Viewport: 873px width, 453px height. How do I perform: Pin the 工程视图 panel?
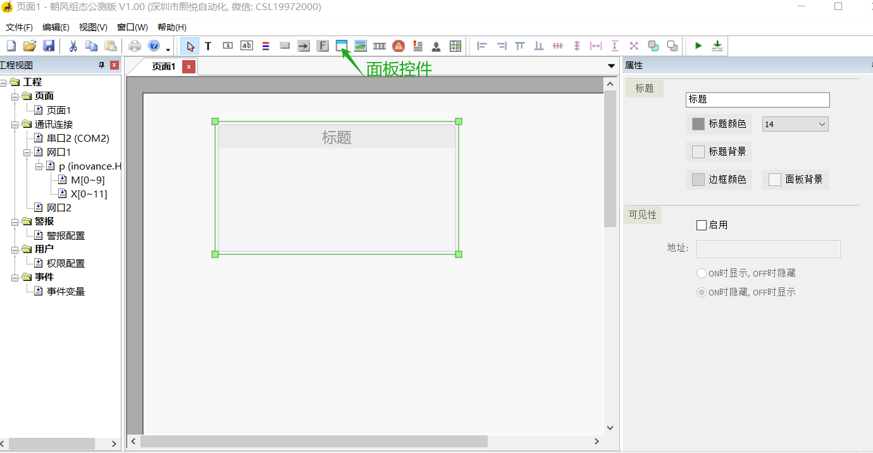coord(101,65)
